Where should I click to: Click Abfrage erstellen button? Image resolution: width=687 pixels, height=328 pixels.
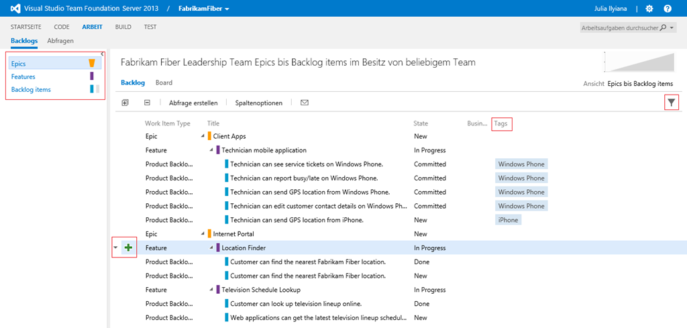click(192, 103)
